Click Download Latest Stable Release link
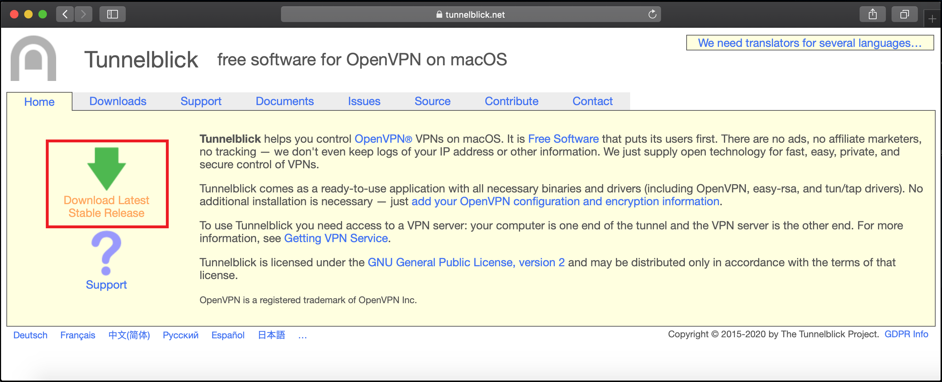Image resolution: width=942 pixels, height=382 pixels. (107, 207)
